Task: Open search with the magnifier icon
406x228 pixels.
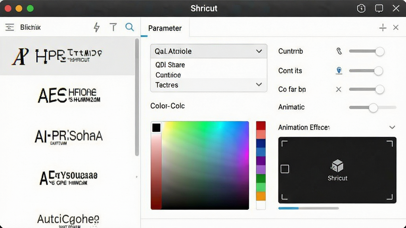Action: click(x=130, y=27)
